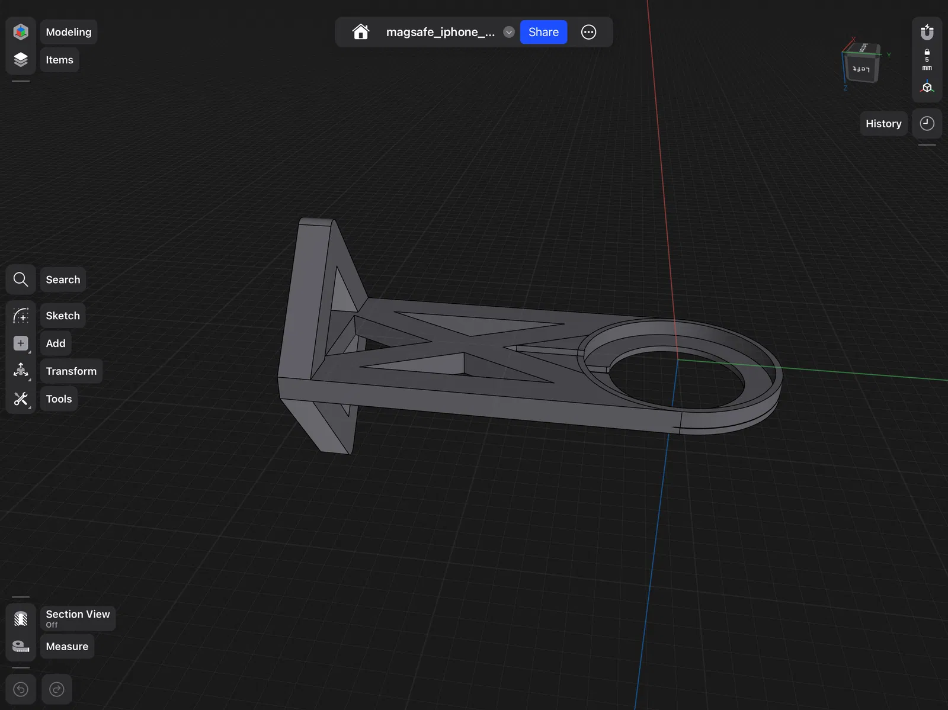Open the Items layers icon
Image resolution: width=948 pixels, height=710 pixels.
pos(21,60)
